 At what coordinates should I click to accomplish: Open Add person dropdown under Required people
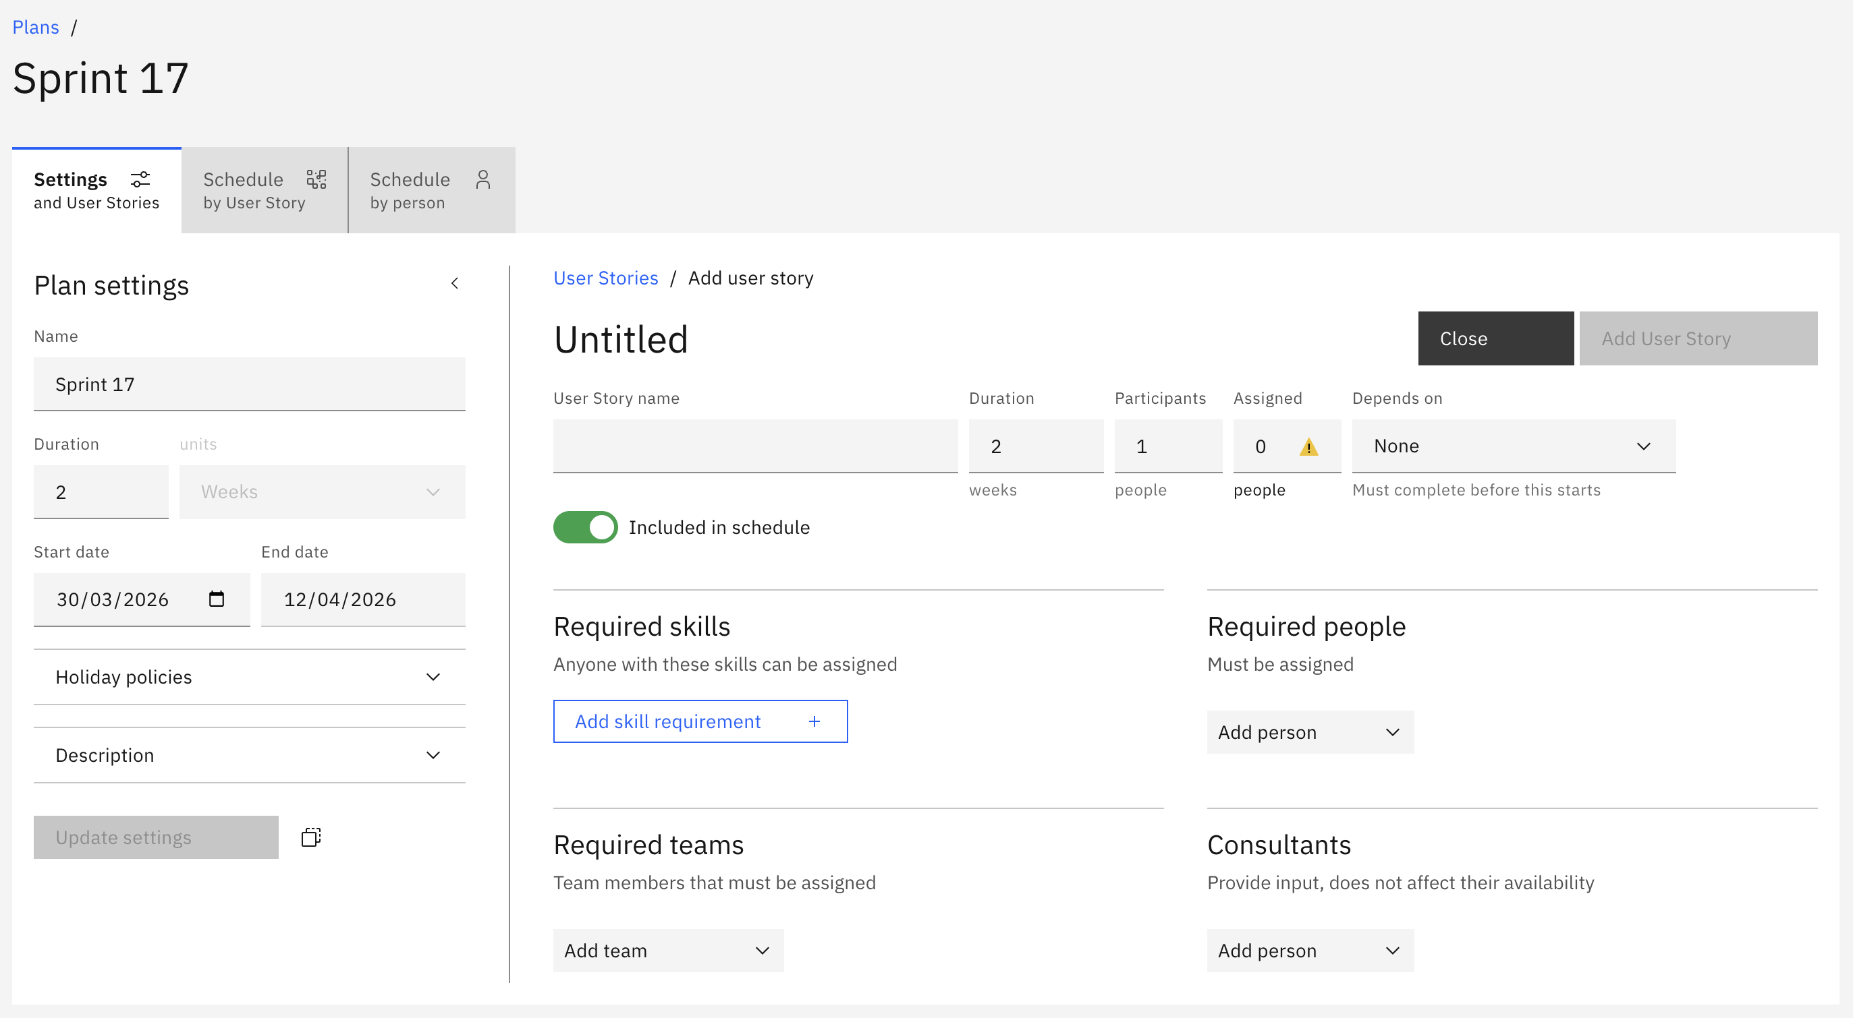1310,732
